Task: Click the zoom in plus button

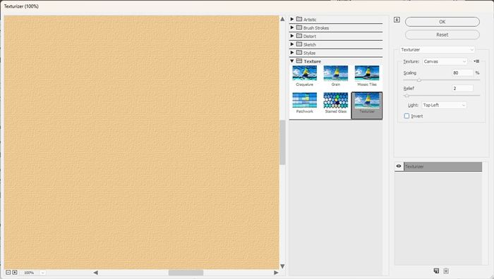Action: click(15, 272)
